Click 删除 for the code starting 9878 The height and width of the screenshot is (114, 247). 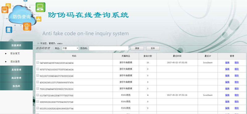237,69
